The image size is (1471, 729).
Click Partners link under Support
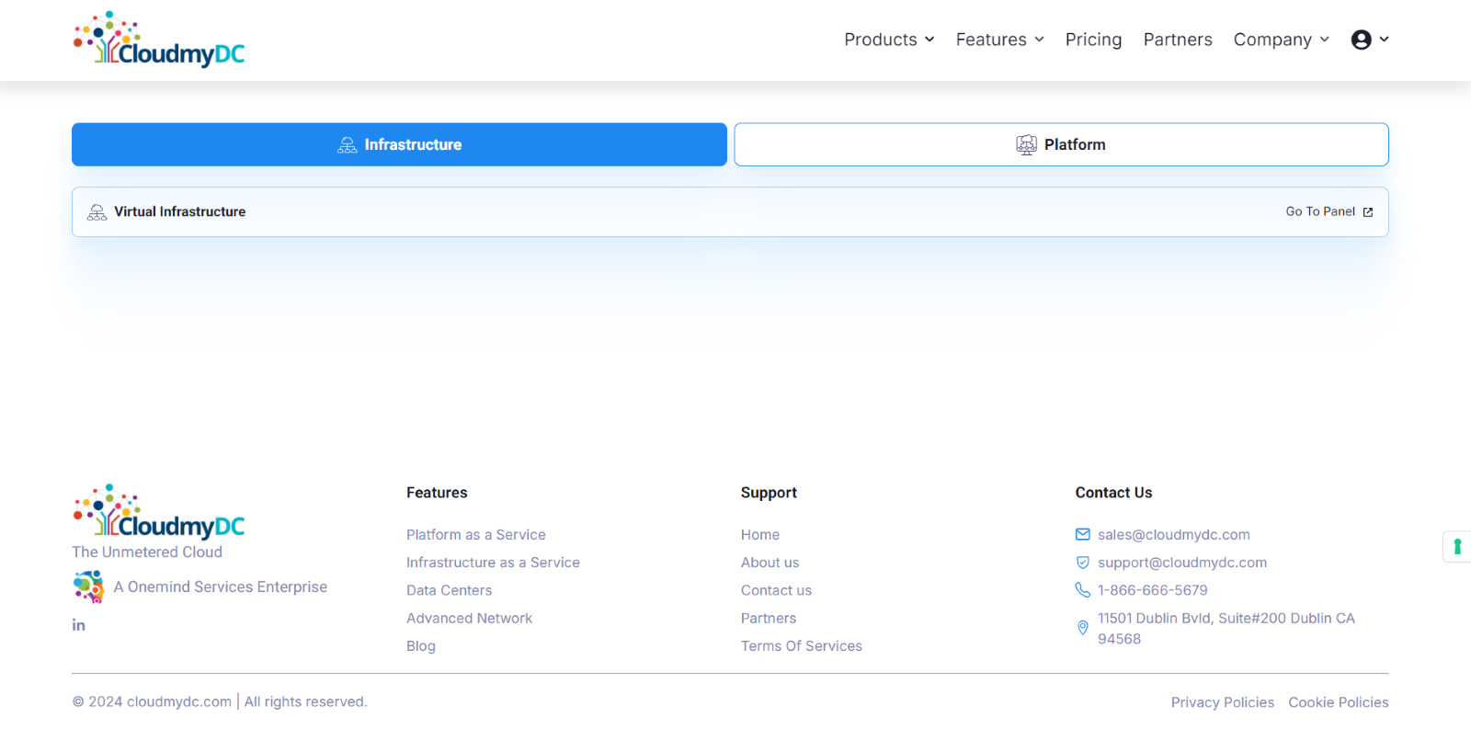769,619
